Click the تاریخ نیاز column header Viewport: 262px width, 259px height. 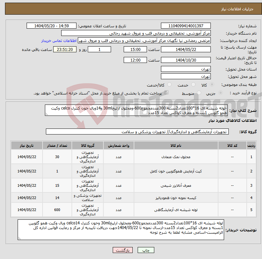pos(27,145)
